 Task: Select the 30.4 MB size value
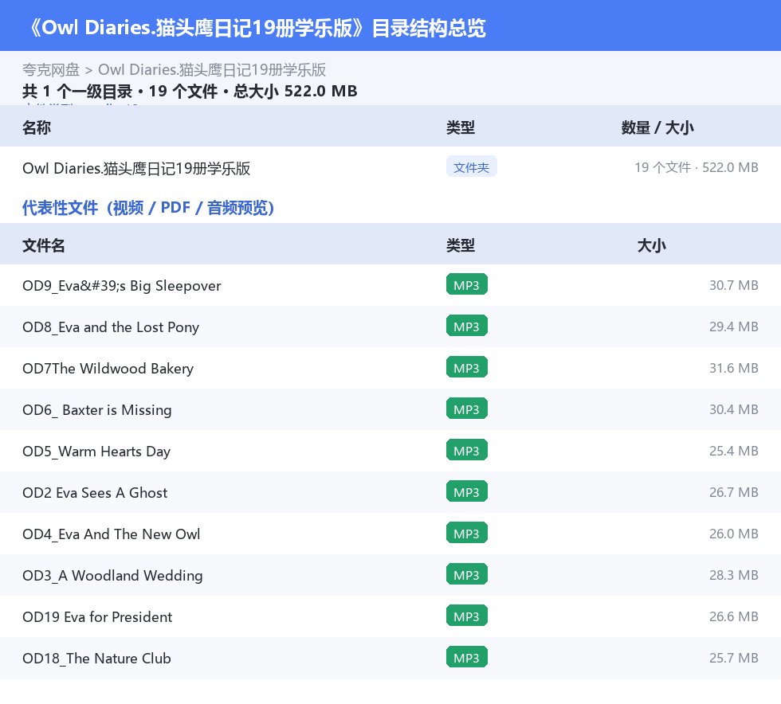coord(734,409)
